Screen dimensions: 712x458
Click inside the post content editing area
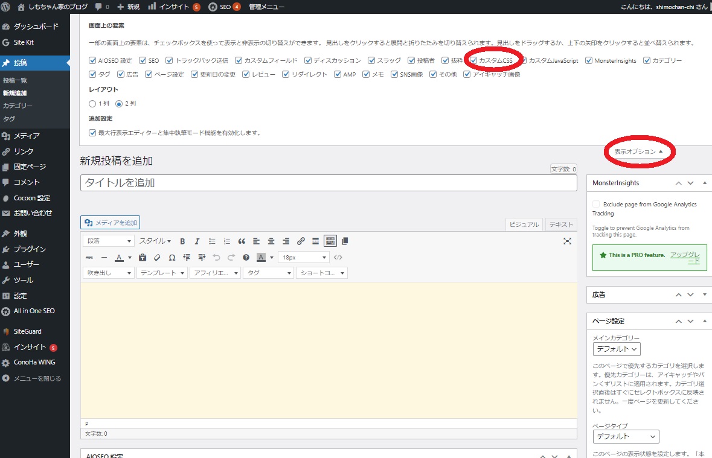(x=329, y=350)
